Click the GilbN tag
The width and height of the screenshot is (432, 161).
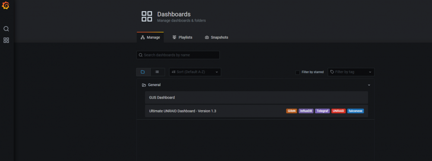pyautogui.click(x=292, y=111)
